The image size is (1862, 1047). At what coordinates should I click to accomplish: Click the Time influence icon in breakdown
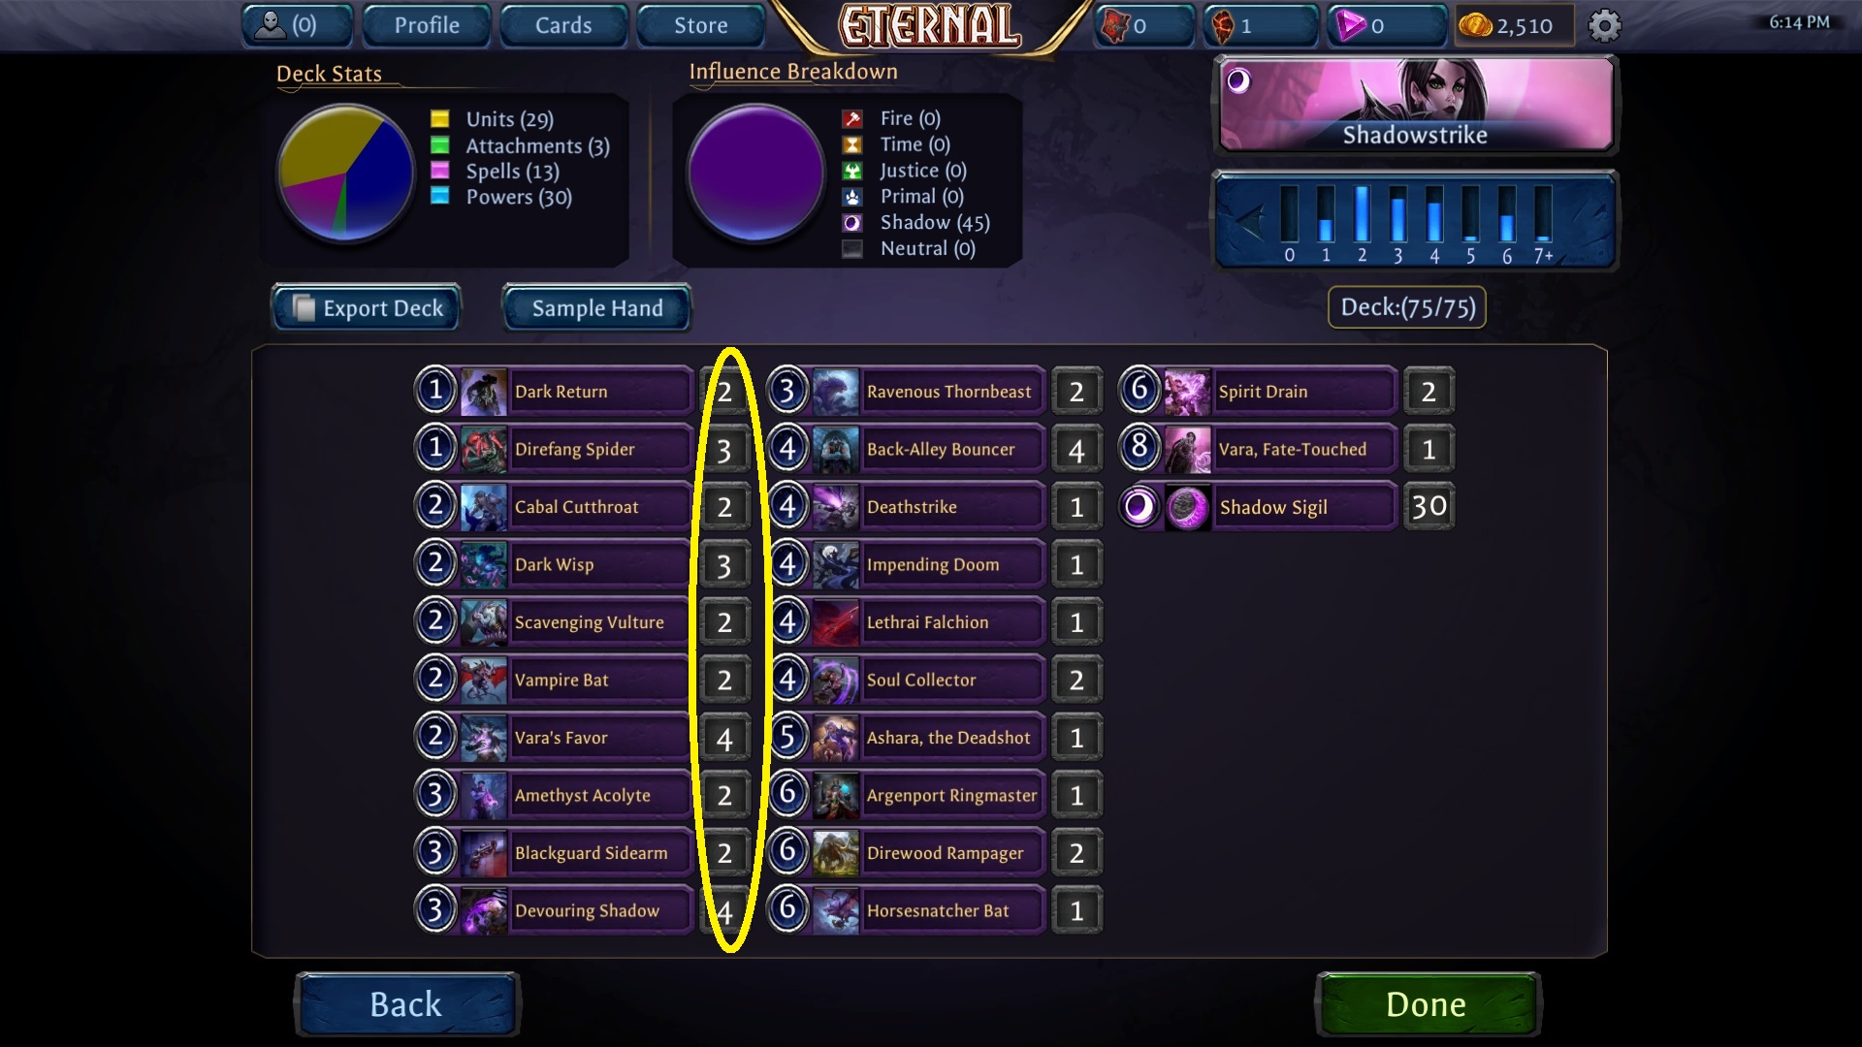(x=853, y=143)
